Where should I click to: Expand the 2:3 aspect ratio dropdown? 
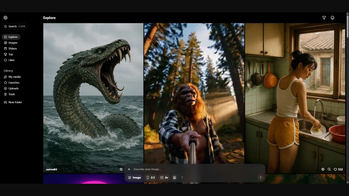[x=151, y=177]
